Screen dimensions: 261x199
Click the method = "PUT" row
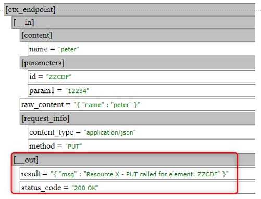pos(141,146)
